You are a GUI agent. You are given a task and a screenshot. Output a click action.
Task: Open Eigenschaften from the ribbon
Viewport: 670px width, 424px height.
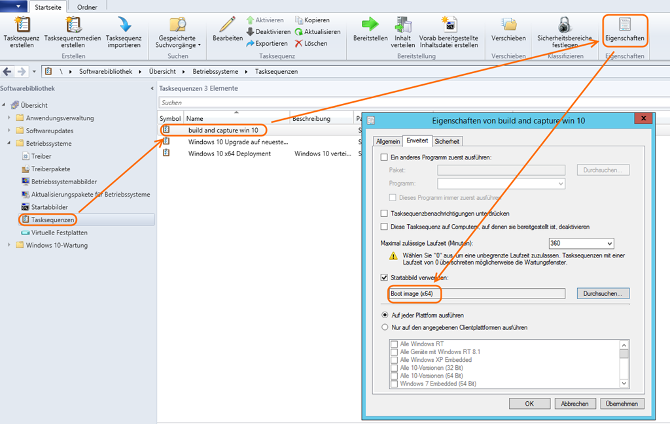point(625,29)
